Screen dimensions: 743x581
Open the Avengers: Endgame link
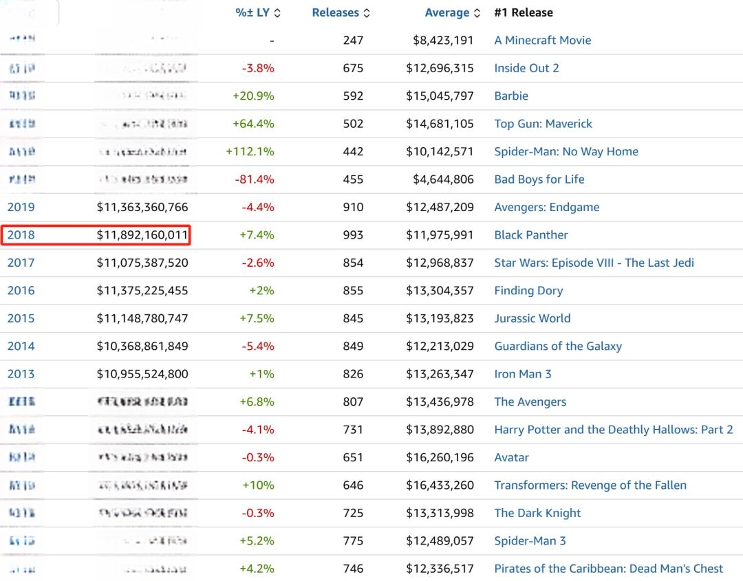coord(547,207)
